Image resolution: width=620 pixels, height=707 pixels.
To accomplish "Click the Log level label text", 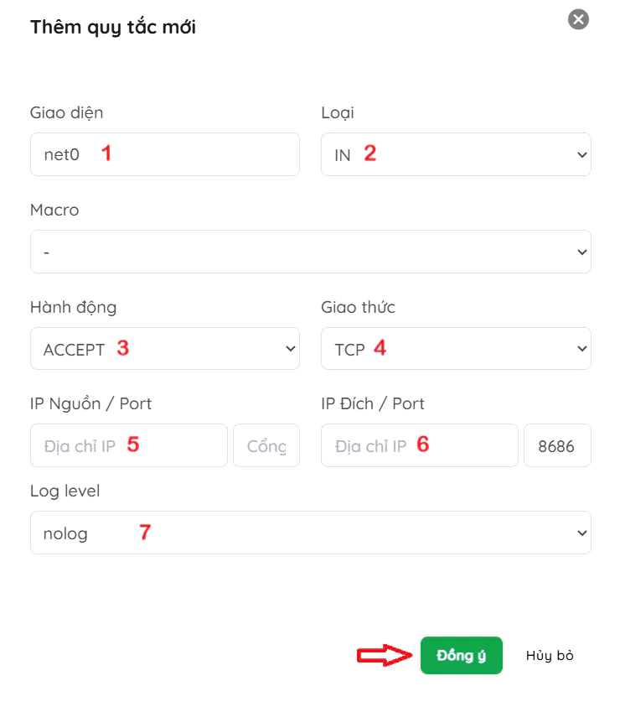I will pyautogui.click(x=65, y=491).
